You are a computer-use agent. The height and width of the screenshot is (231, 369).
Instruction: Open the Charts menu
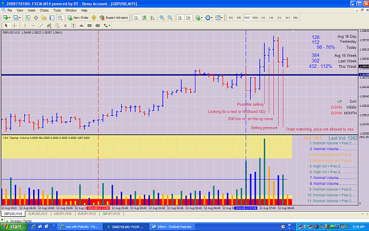[x=44, y=11]
